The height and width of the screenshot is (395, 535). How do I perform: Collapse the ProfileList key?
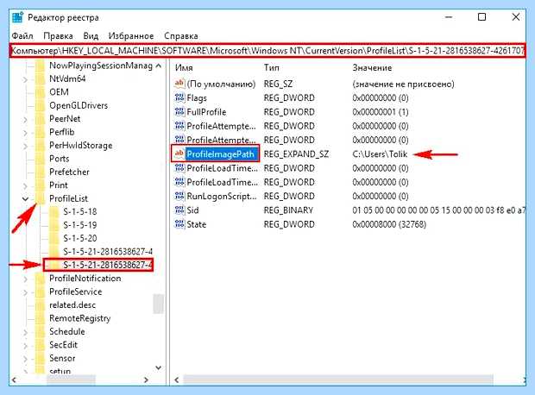click(25, 198)
